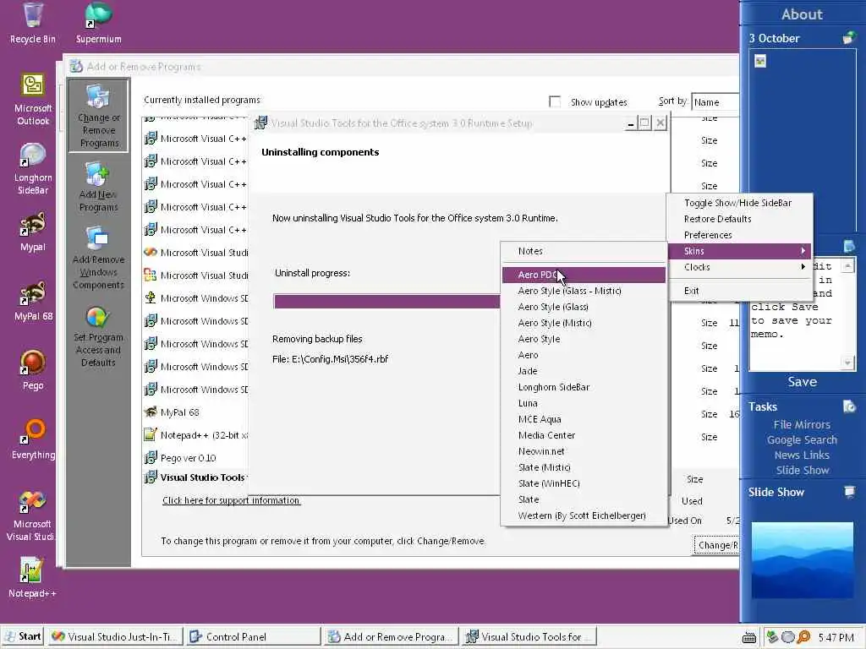The image size is (866, 649).
Task: Open the Sort by Name dropdown
Action: 715,102
